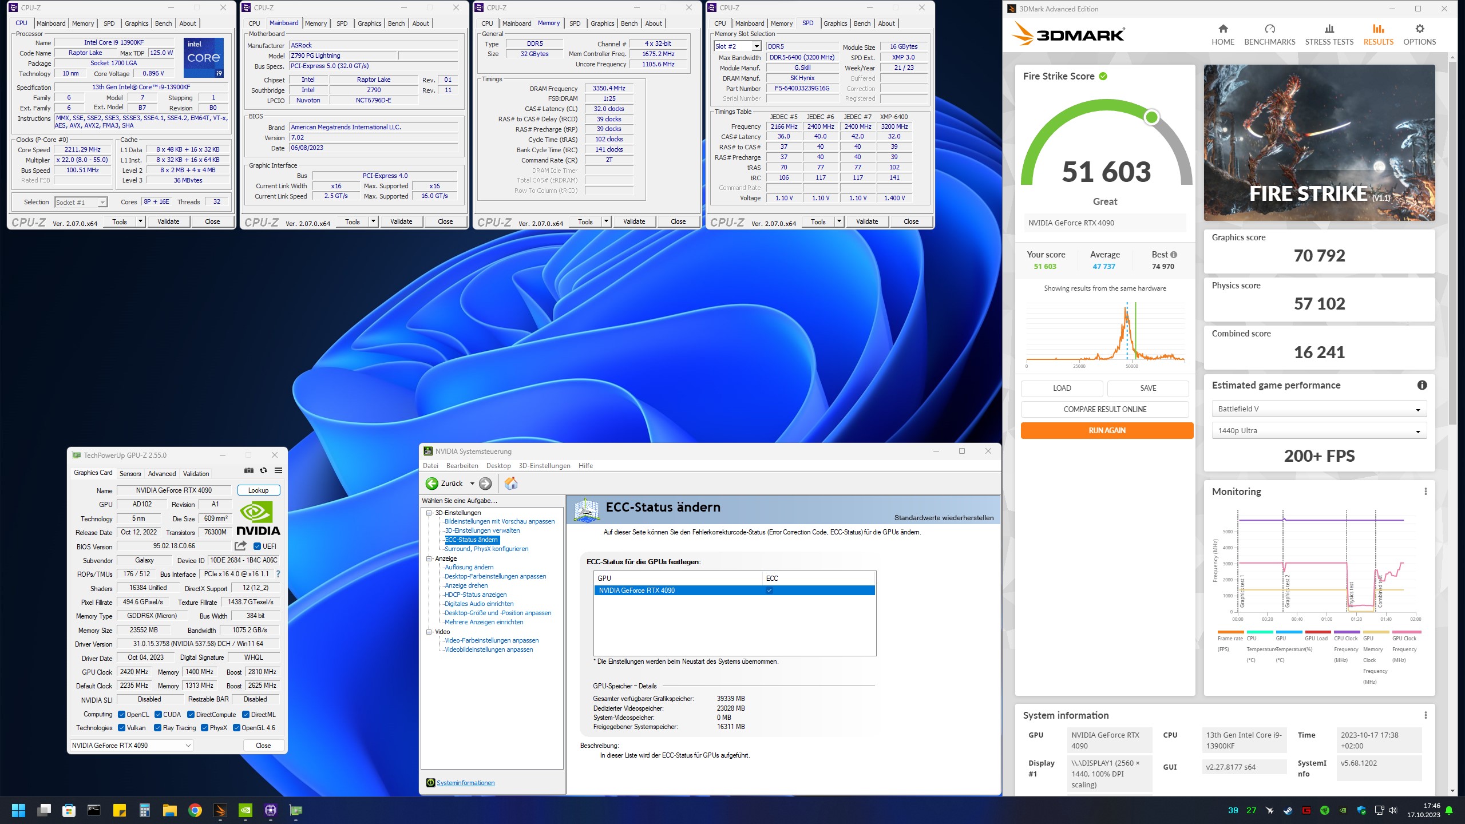Toggle the UEFI checkbox in GPU-Z
Viewport: 1465px width, 824px height.
tap(258, 546)
